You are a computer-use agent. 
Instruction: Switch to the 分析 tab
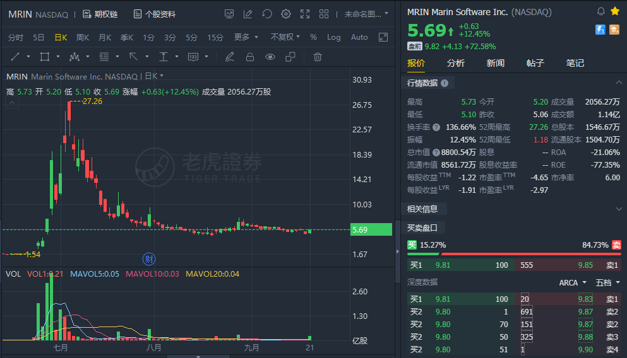(x=455, y=63)
